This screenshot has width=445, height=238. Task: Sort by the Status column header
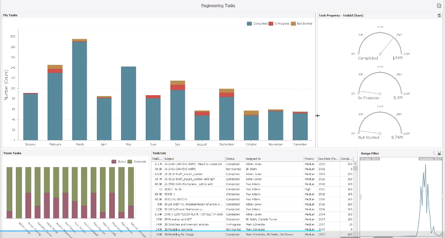[235, 159]
